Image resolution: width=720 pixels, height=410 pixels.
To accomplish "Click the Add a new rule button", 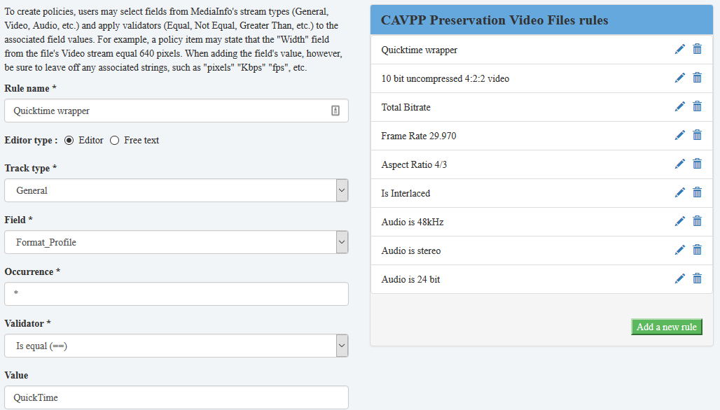I will coord(666,327).
